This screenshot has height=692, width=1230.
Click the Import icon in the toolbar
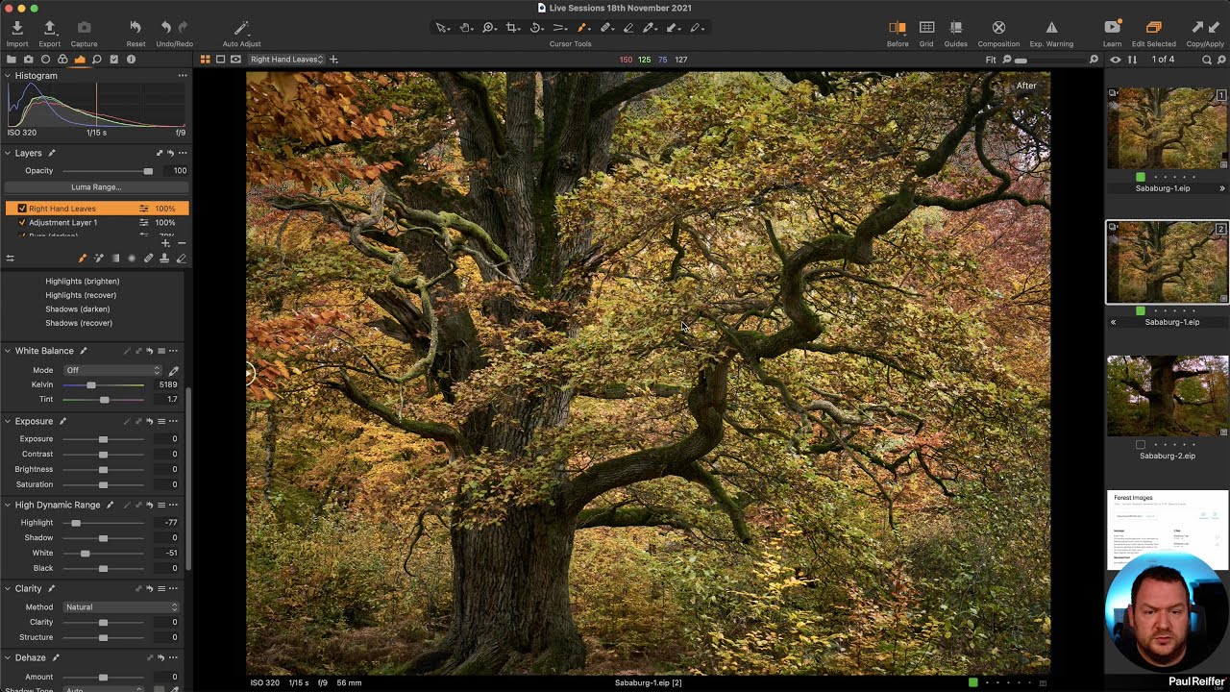click(x=17, y=28)
